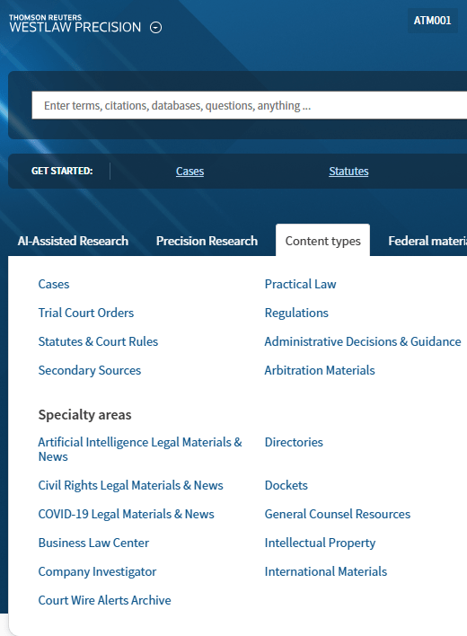Viewport: 467px width, 636px height.
Task: Open Cases content type link
Action: (x=54, y=284)
